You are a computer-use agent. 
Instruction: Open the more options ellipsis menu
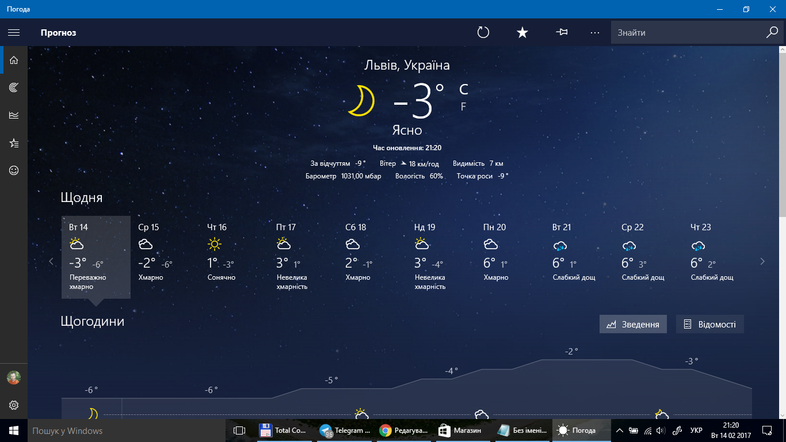click(595, 33)
